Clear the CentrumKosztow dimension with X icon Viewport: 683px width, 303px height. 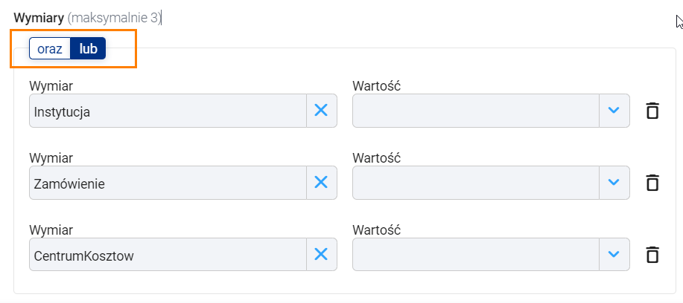321,255
